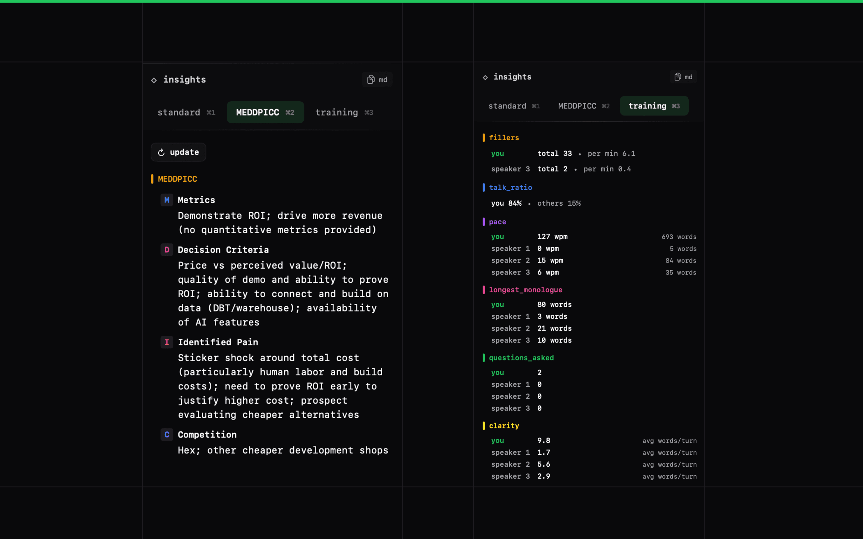
Task: Click the diamond icon beside left insights title
Action: tap(154, 80)
